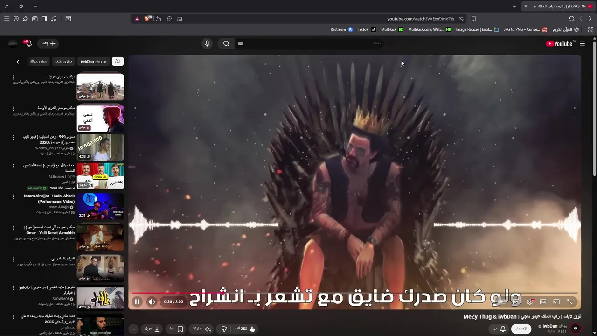Select the الكل filter chip

118,61
